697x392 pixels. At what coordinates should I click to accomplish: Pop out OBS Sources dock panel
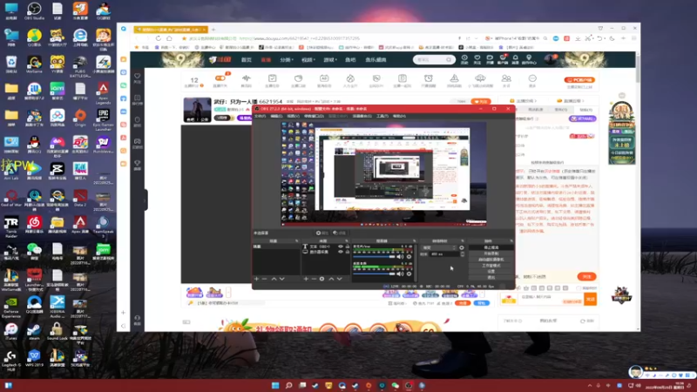tap(347, 241)
